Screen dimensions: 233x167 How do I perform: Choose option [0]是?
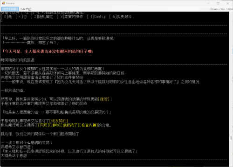[x=6, y=17]
